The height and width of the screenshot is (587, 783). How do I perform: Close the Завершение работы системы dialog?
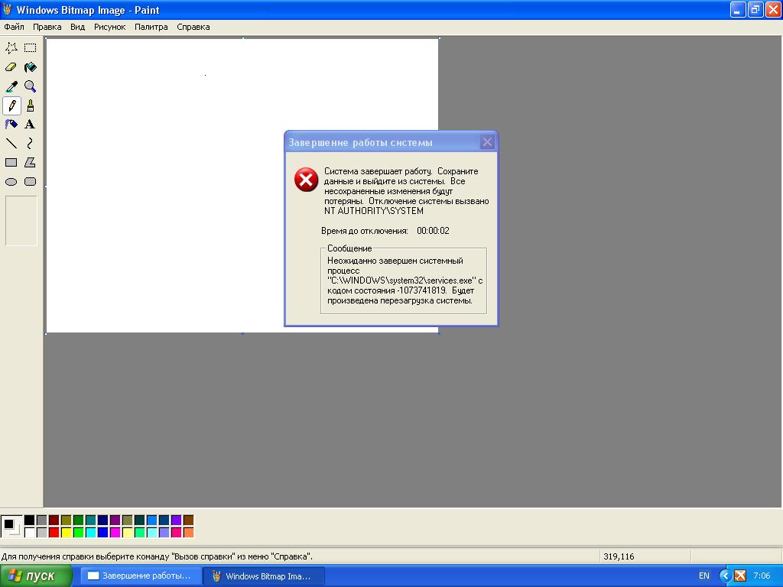pyautogui.click(x=487, y=142)
